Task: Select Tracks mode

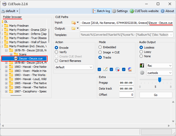Action: coord(105,57)
